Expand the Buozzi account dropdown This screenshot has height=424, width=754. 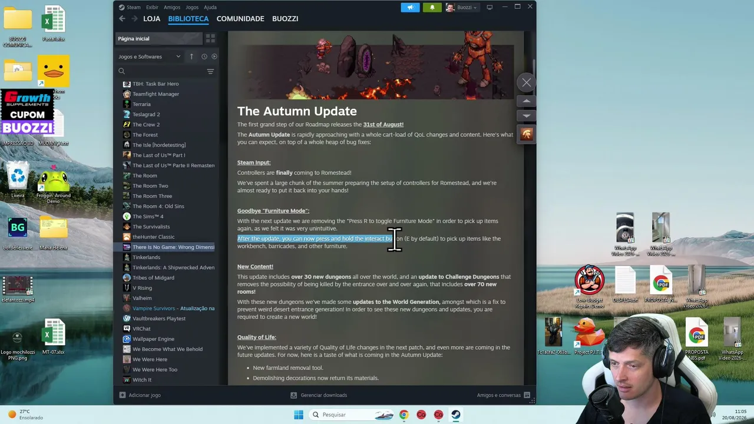pyautogui.click(x=461, y=7)
